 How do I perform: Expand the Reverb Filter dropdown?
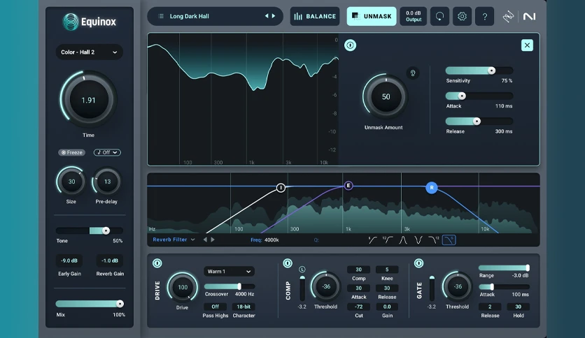(x=174, y=240)
